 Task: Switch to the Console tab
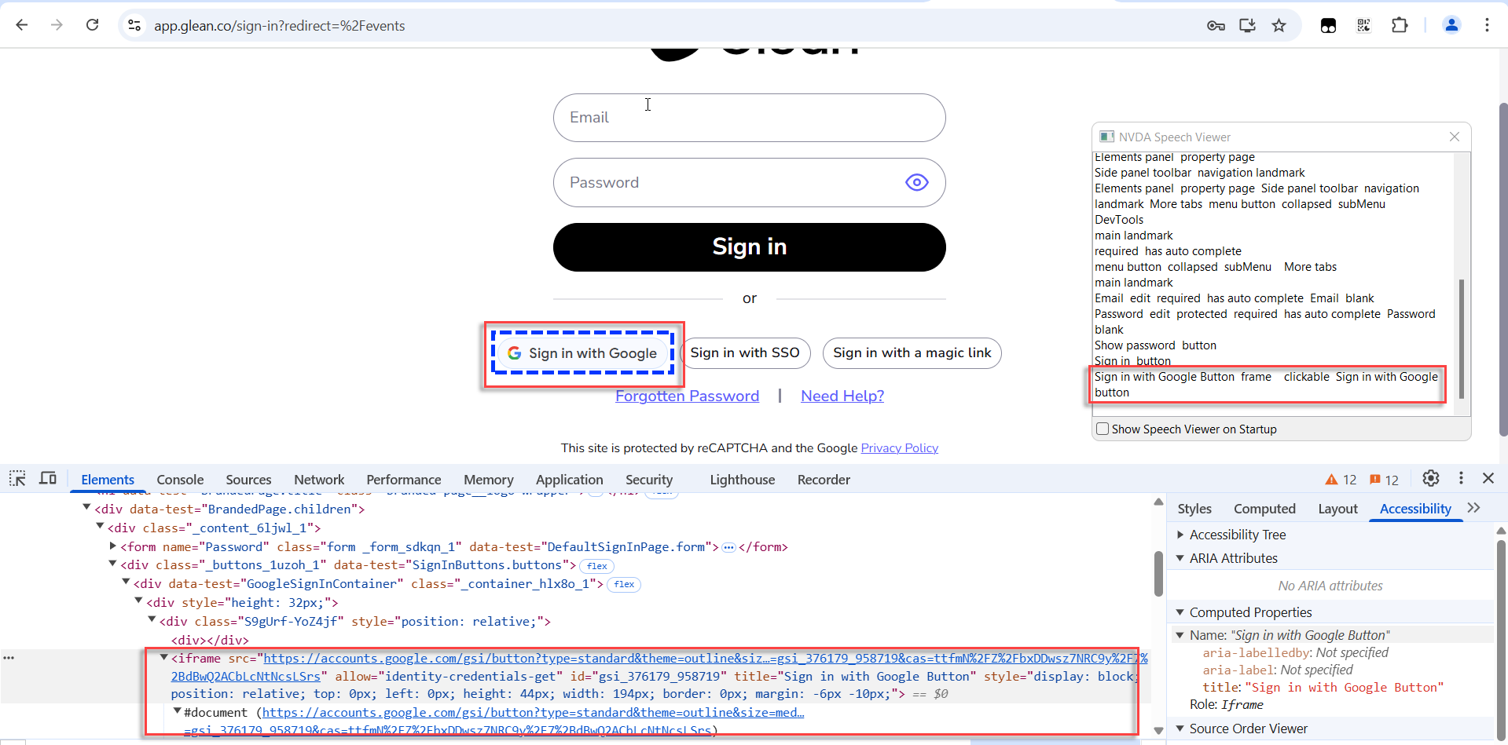pos(180,480)
